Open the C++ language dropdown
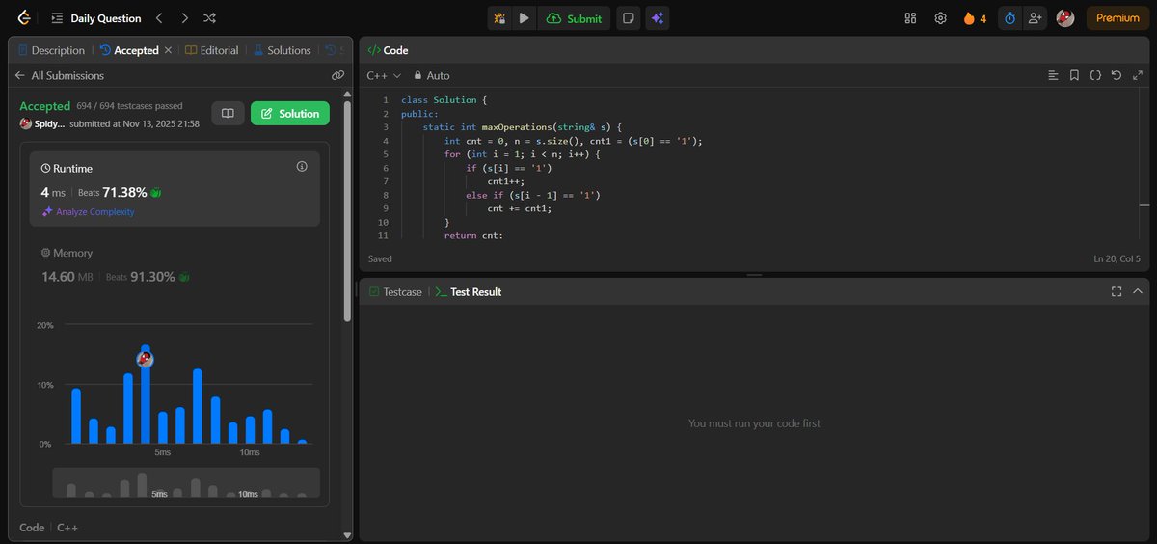The image size is (1157, 544). 384,75
